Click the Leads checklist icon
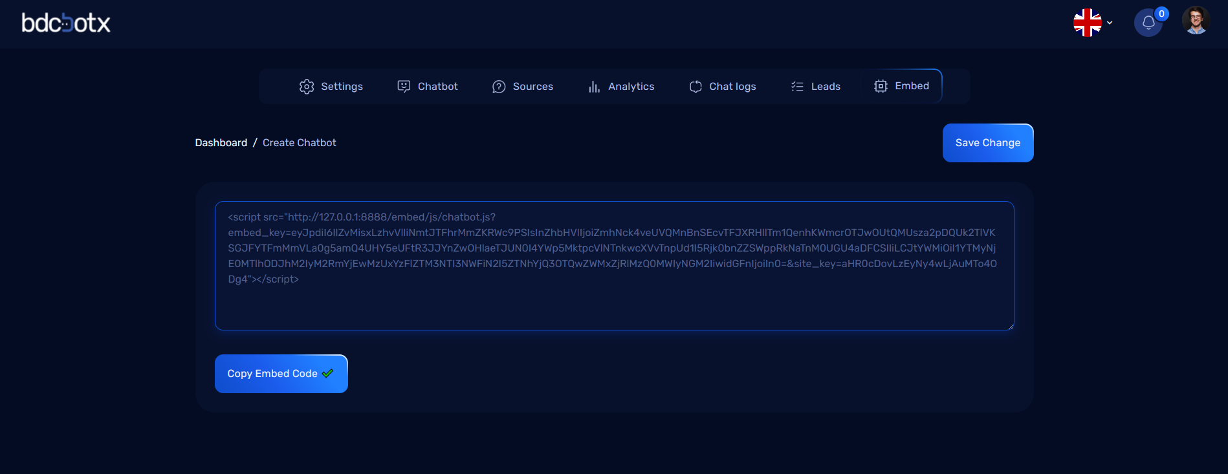This screenshot has height=474, width=1228. [797, 87]
